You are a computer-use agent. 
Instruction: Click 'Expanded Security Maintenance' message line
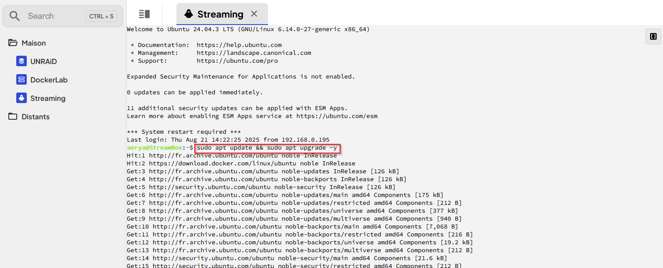pyautogui.click(x=241, y=76)
